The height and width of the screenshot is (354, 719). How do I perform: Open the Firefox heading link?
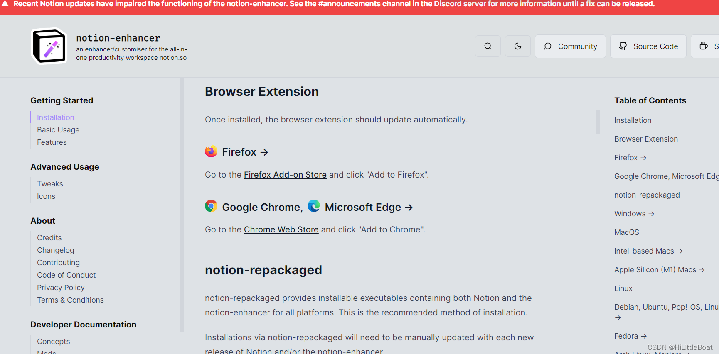(245, 152)
